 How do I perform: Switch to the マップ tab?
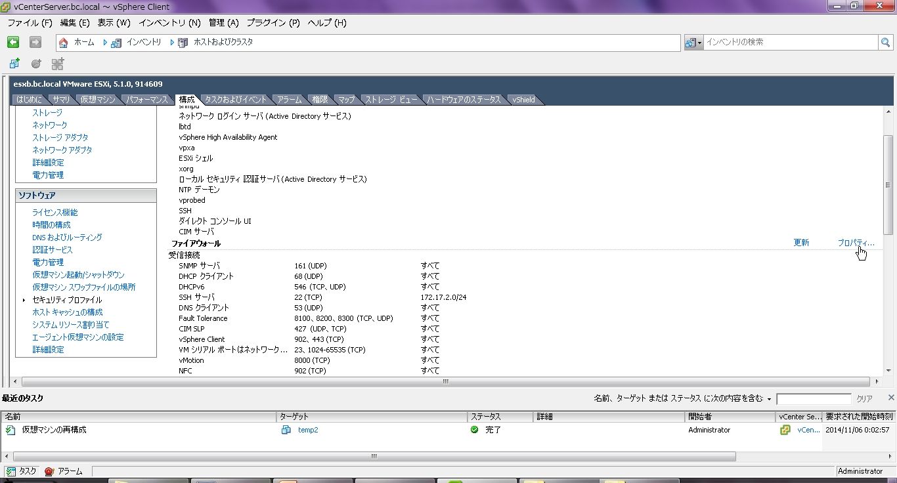345,100
